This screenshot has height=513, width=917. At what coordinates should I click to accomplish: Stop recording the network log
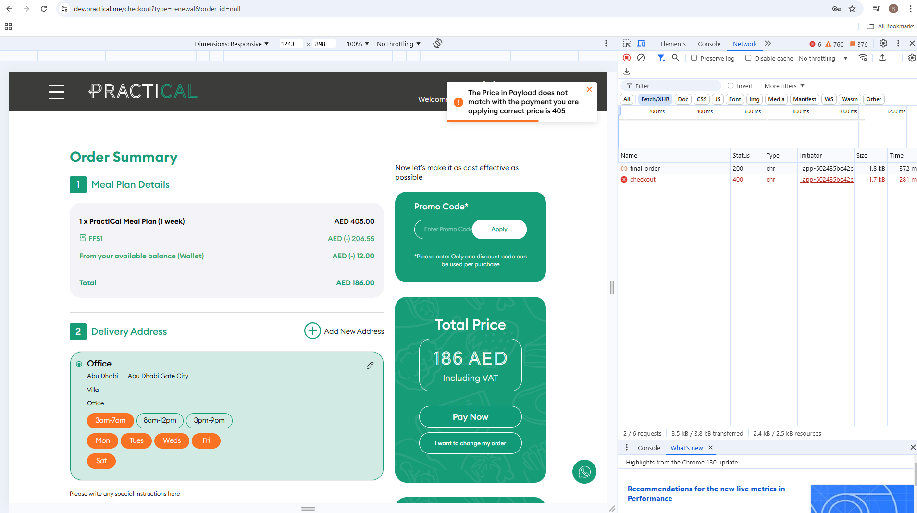point(627,58)
